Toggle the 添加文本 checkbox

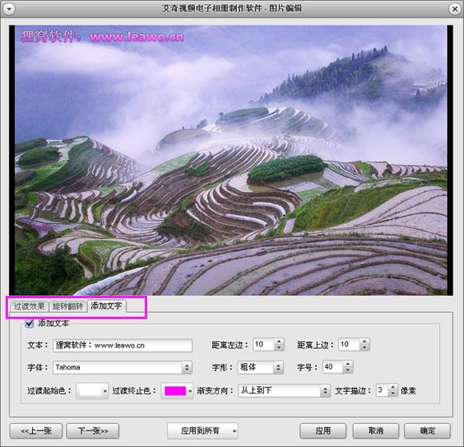coord(30,323)
